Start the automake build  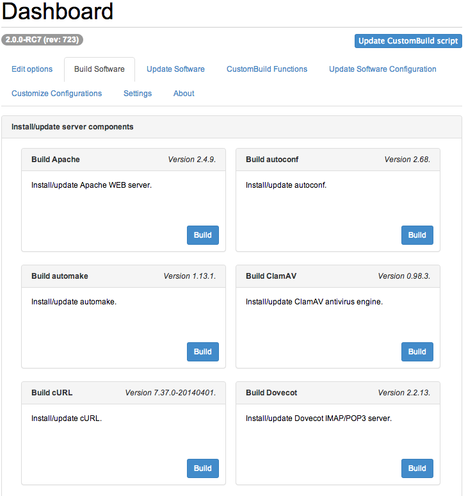pos(202,352)
